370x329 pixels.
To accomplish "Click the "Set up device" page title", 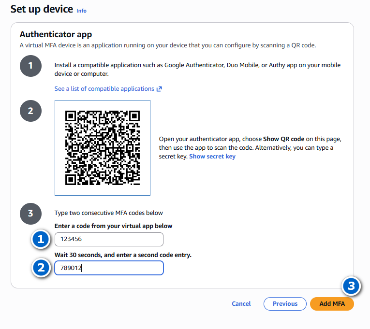I will click(x=42, y=10).
